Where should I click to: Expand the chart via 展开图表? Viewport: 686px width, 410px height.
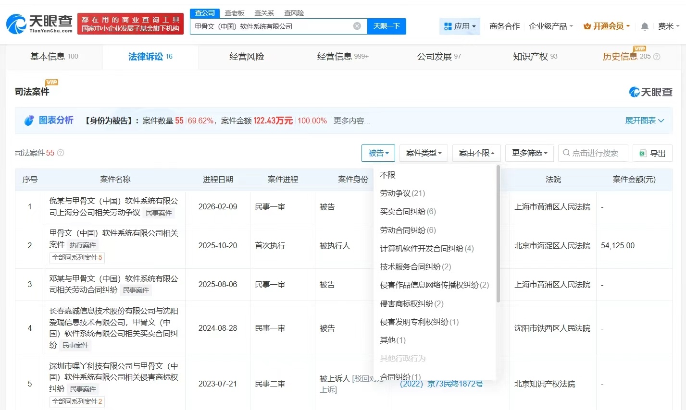644,121
